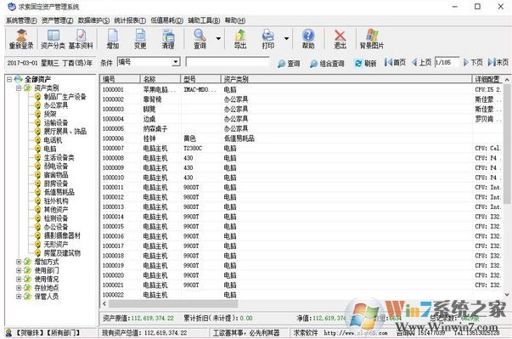Click the 打印 printer toolbar icon
Viewport: 512px width, 339px height.
tap(268, 39)
